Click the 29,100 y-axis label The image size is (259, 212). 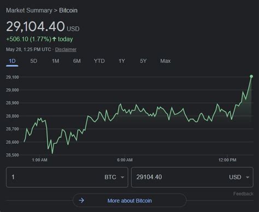click(13, 77)
